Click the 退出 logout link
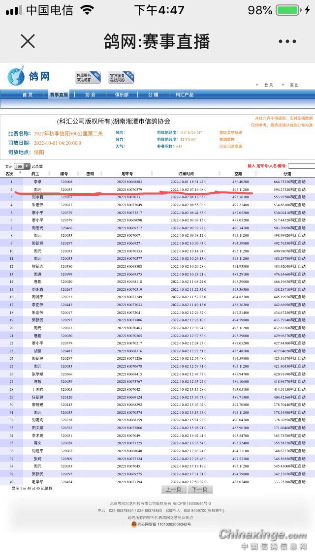The width and height of the screenshot is (315, 559). (x=294, y=85)
